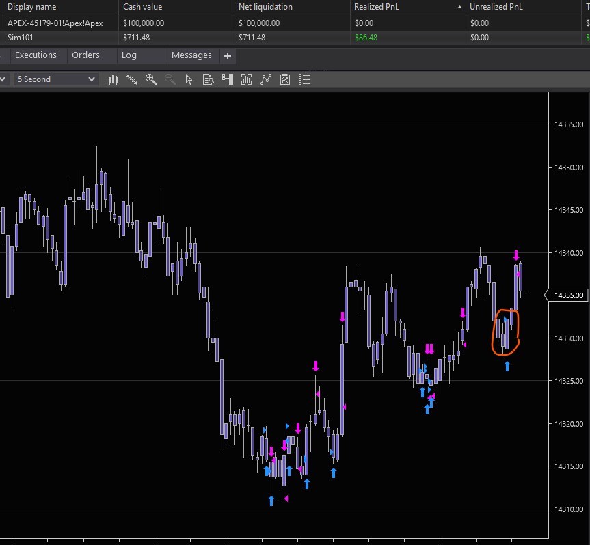Toggle the Chart Trader panel icon

[x=228, y=79]
